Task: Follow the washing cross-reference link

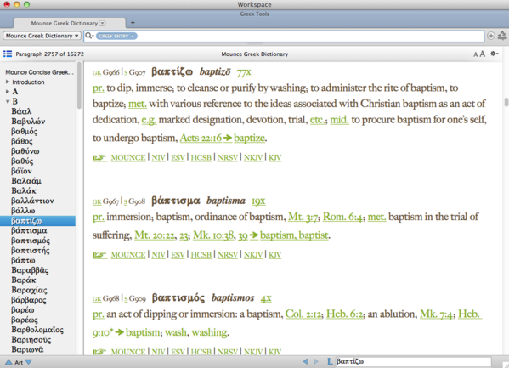Action: coord(209,332)
